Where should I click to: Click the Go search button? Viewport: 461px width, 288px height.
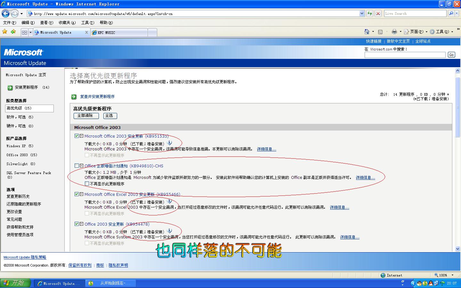point(451,55)
